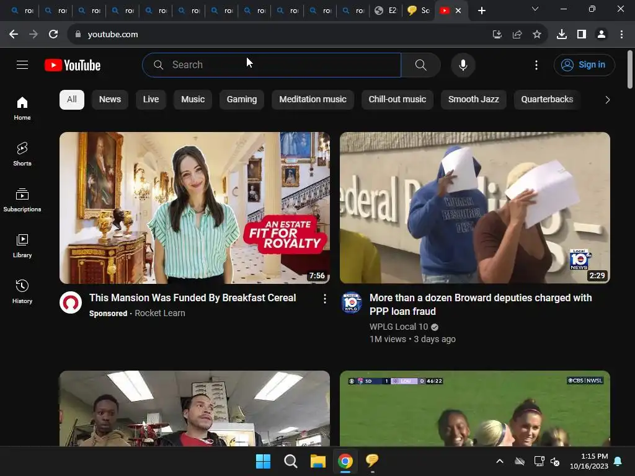Screen dimensions: 635x476
Task: Click the Chrome taskbar icon
Action: click(x=345, y=461)
